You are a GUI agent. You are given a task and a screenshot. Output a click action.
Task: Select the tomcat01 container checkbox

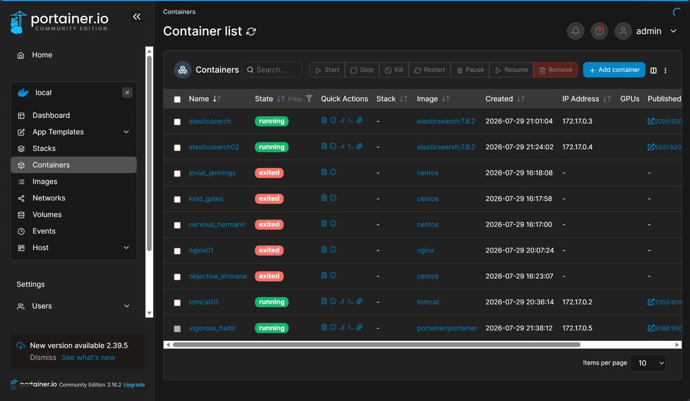coord(178,303)
